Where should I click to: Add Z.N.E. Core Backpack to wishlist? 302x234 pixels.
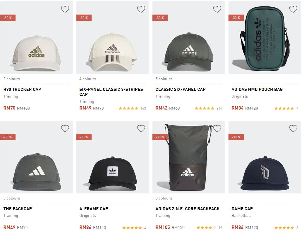217,128
